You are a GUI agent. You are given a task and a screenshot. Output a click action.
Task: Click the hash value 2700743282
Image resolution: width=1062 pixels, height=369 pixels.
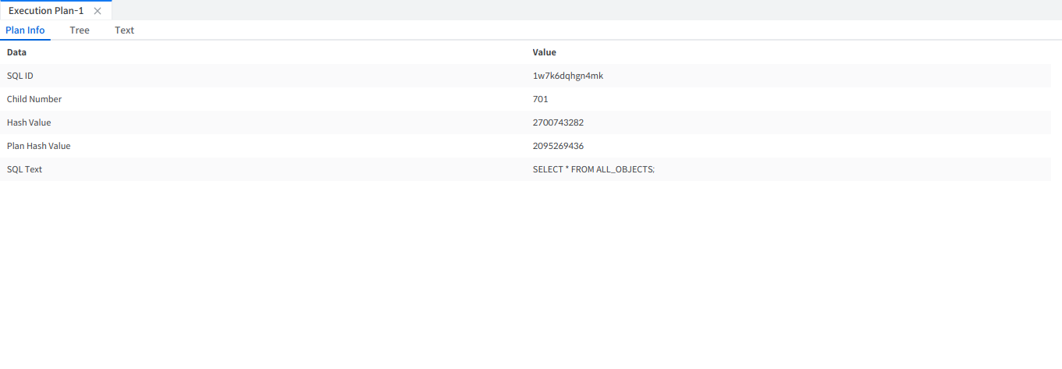tap(558, 122)
